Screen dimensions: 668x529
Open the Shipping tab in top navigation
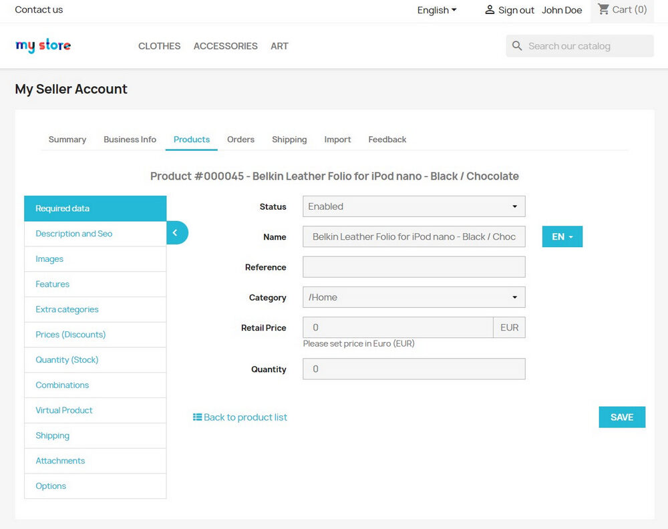pos(289,140)
